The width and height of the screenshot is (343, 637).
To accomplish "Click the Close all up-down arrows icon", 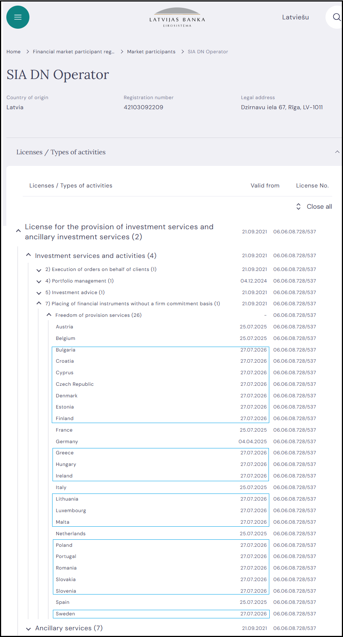I will [x=298, y=206].
